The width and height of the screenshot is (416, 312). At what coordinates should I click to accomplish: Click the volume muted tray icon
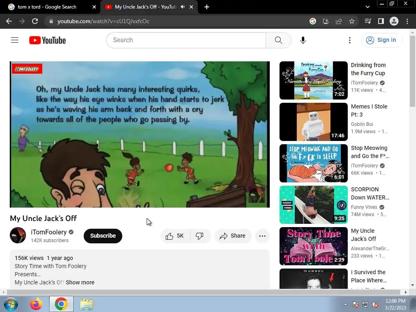[375, 304]
